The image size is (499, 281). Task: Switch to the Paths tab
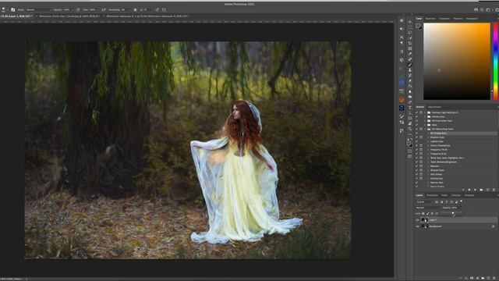click(444, 195)
